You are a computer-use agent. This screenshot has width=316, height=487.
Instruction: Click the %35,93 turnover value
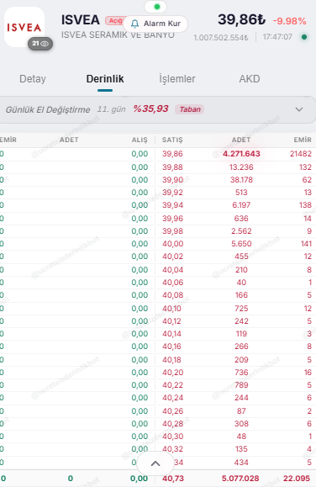[x=151, y=109]
